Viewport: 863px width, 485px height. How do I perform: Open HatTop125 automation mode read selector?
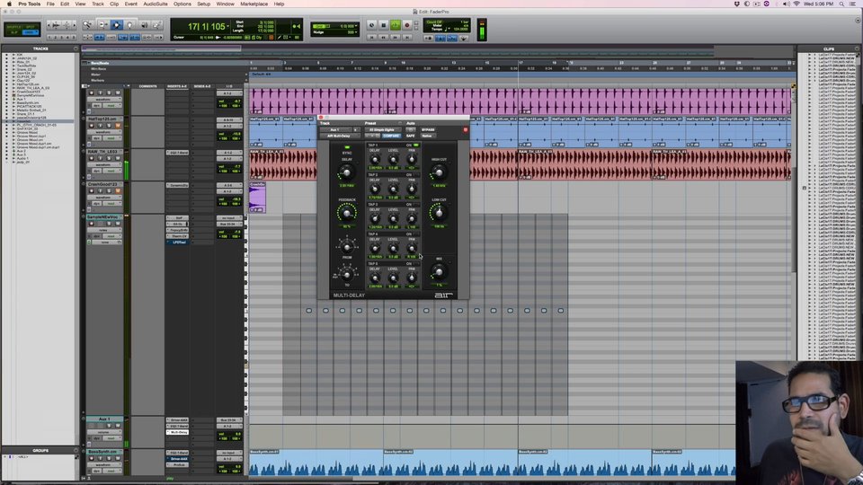point(111,138)
